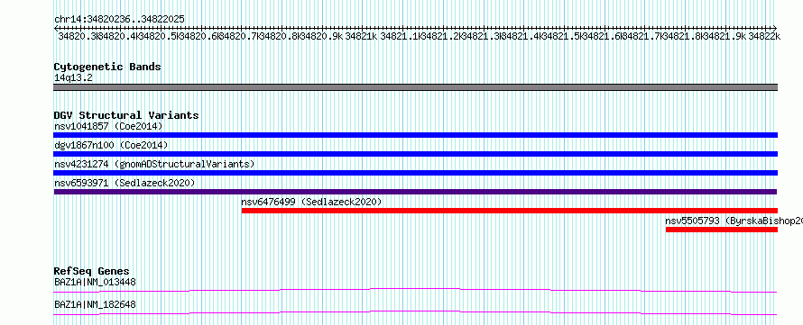Click the nsv6476499 (Sedlazeck2020) label
This screenshot has width=803, height=325.
pos(311,202)
